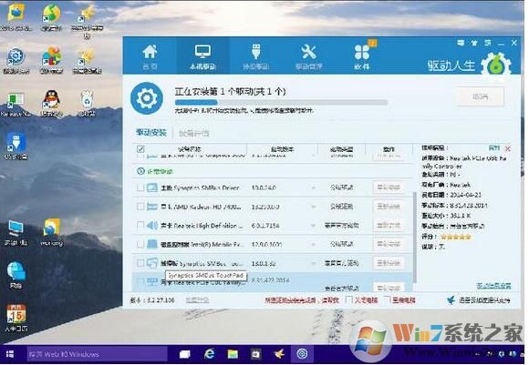Toggle the select-all checkbox in table header
The height and width of the screenshot is (365, 529).
click(x=140, y=149)
